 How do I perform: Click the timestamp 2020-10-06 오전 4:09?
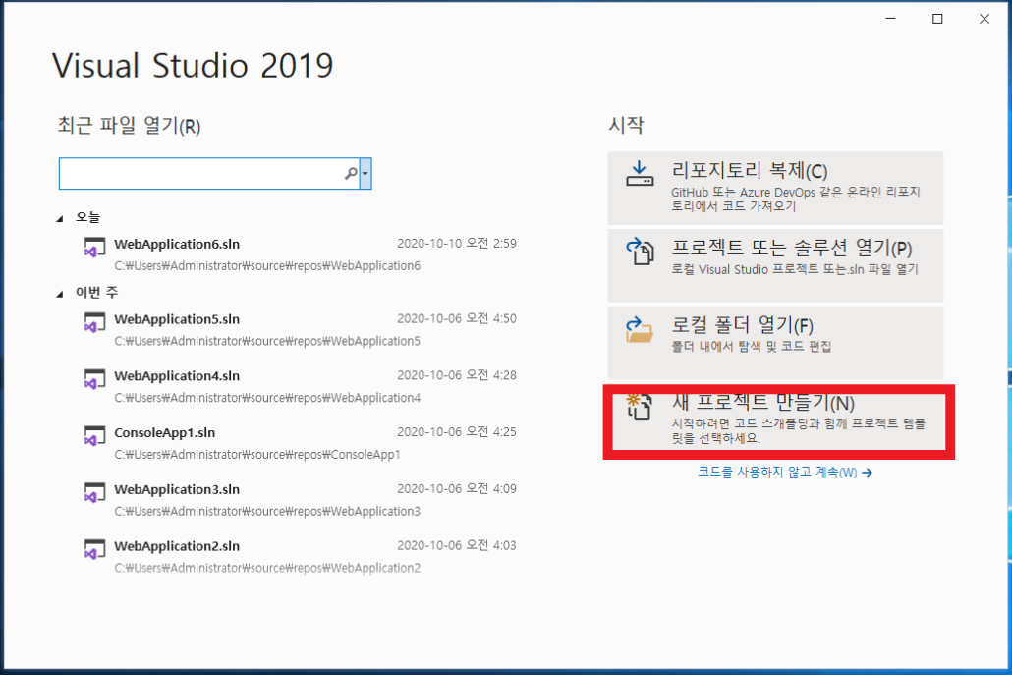click(456, 488)
